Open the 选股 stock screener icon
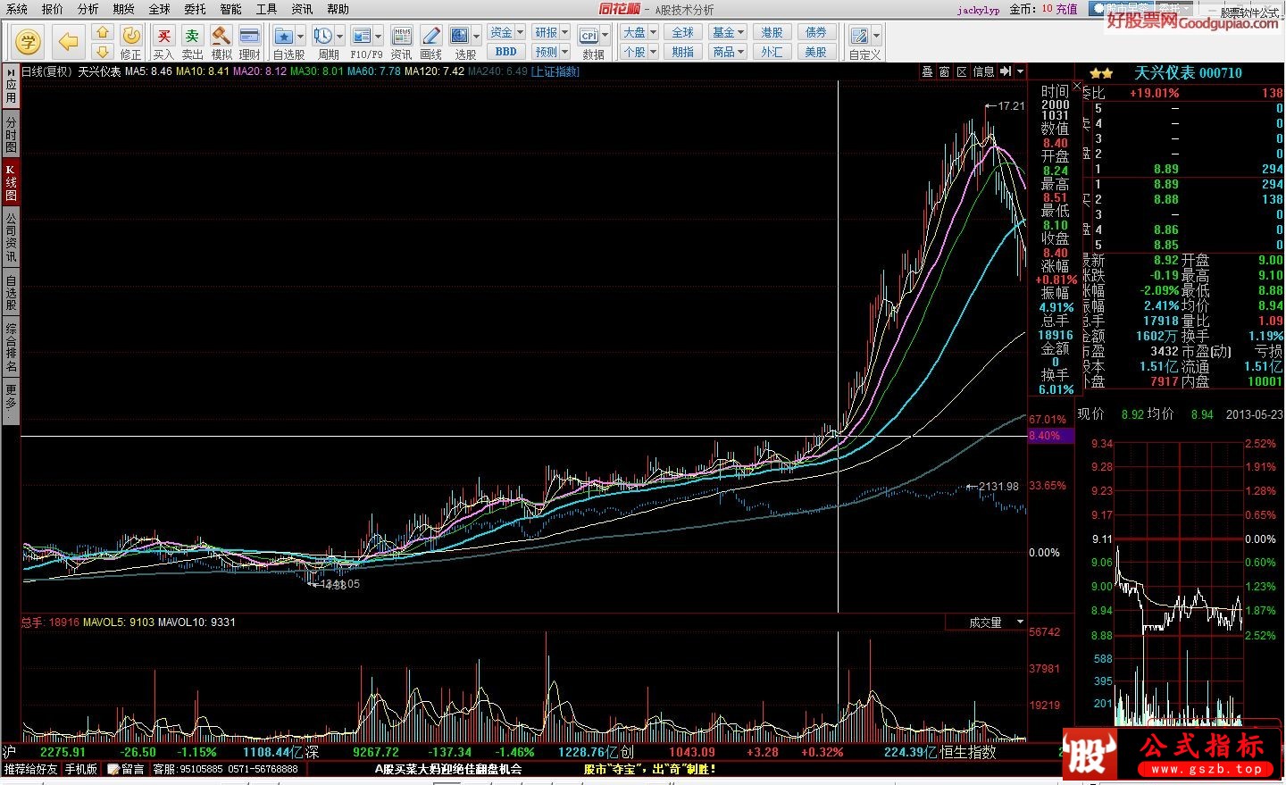 [x=460, y=36]
